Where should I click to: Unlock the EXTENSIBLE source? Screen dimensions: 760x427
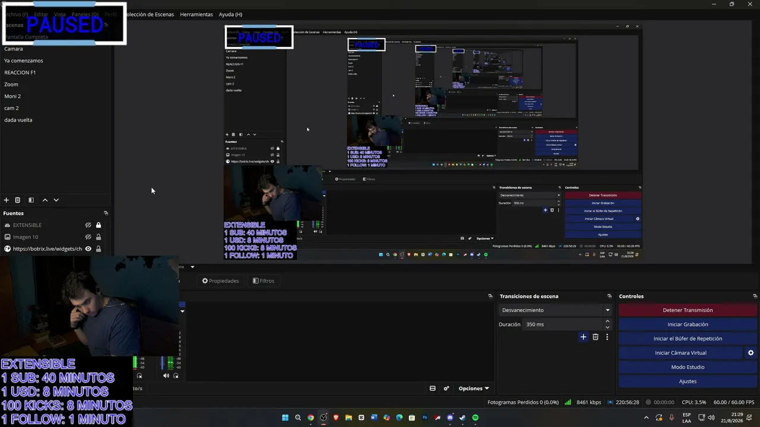coord(99,225)
